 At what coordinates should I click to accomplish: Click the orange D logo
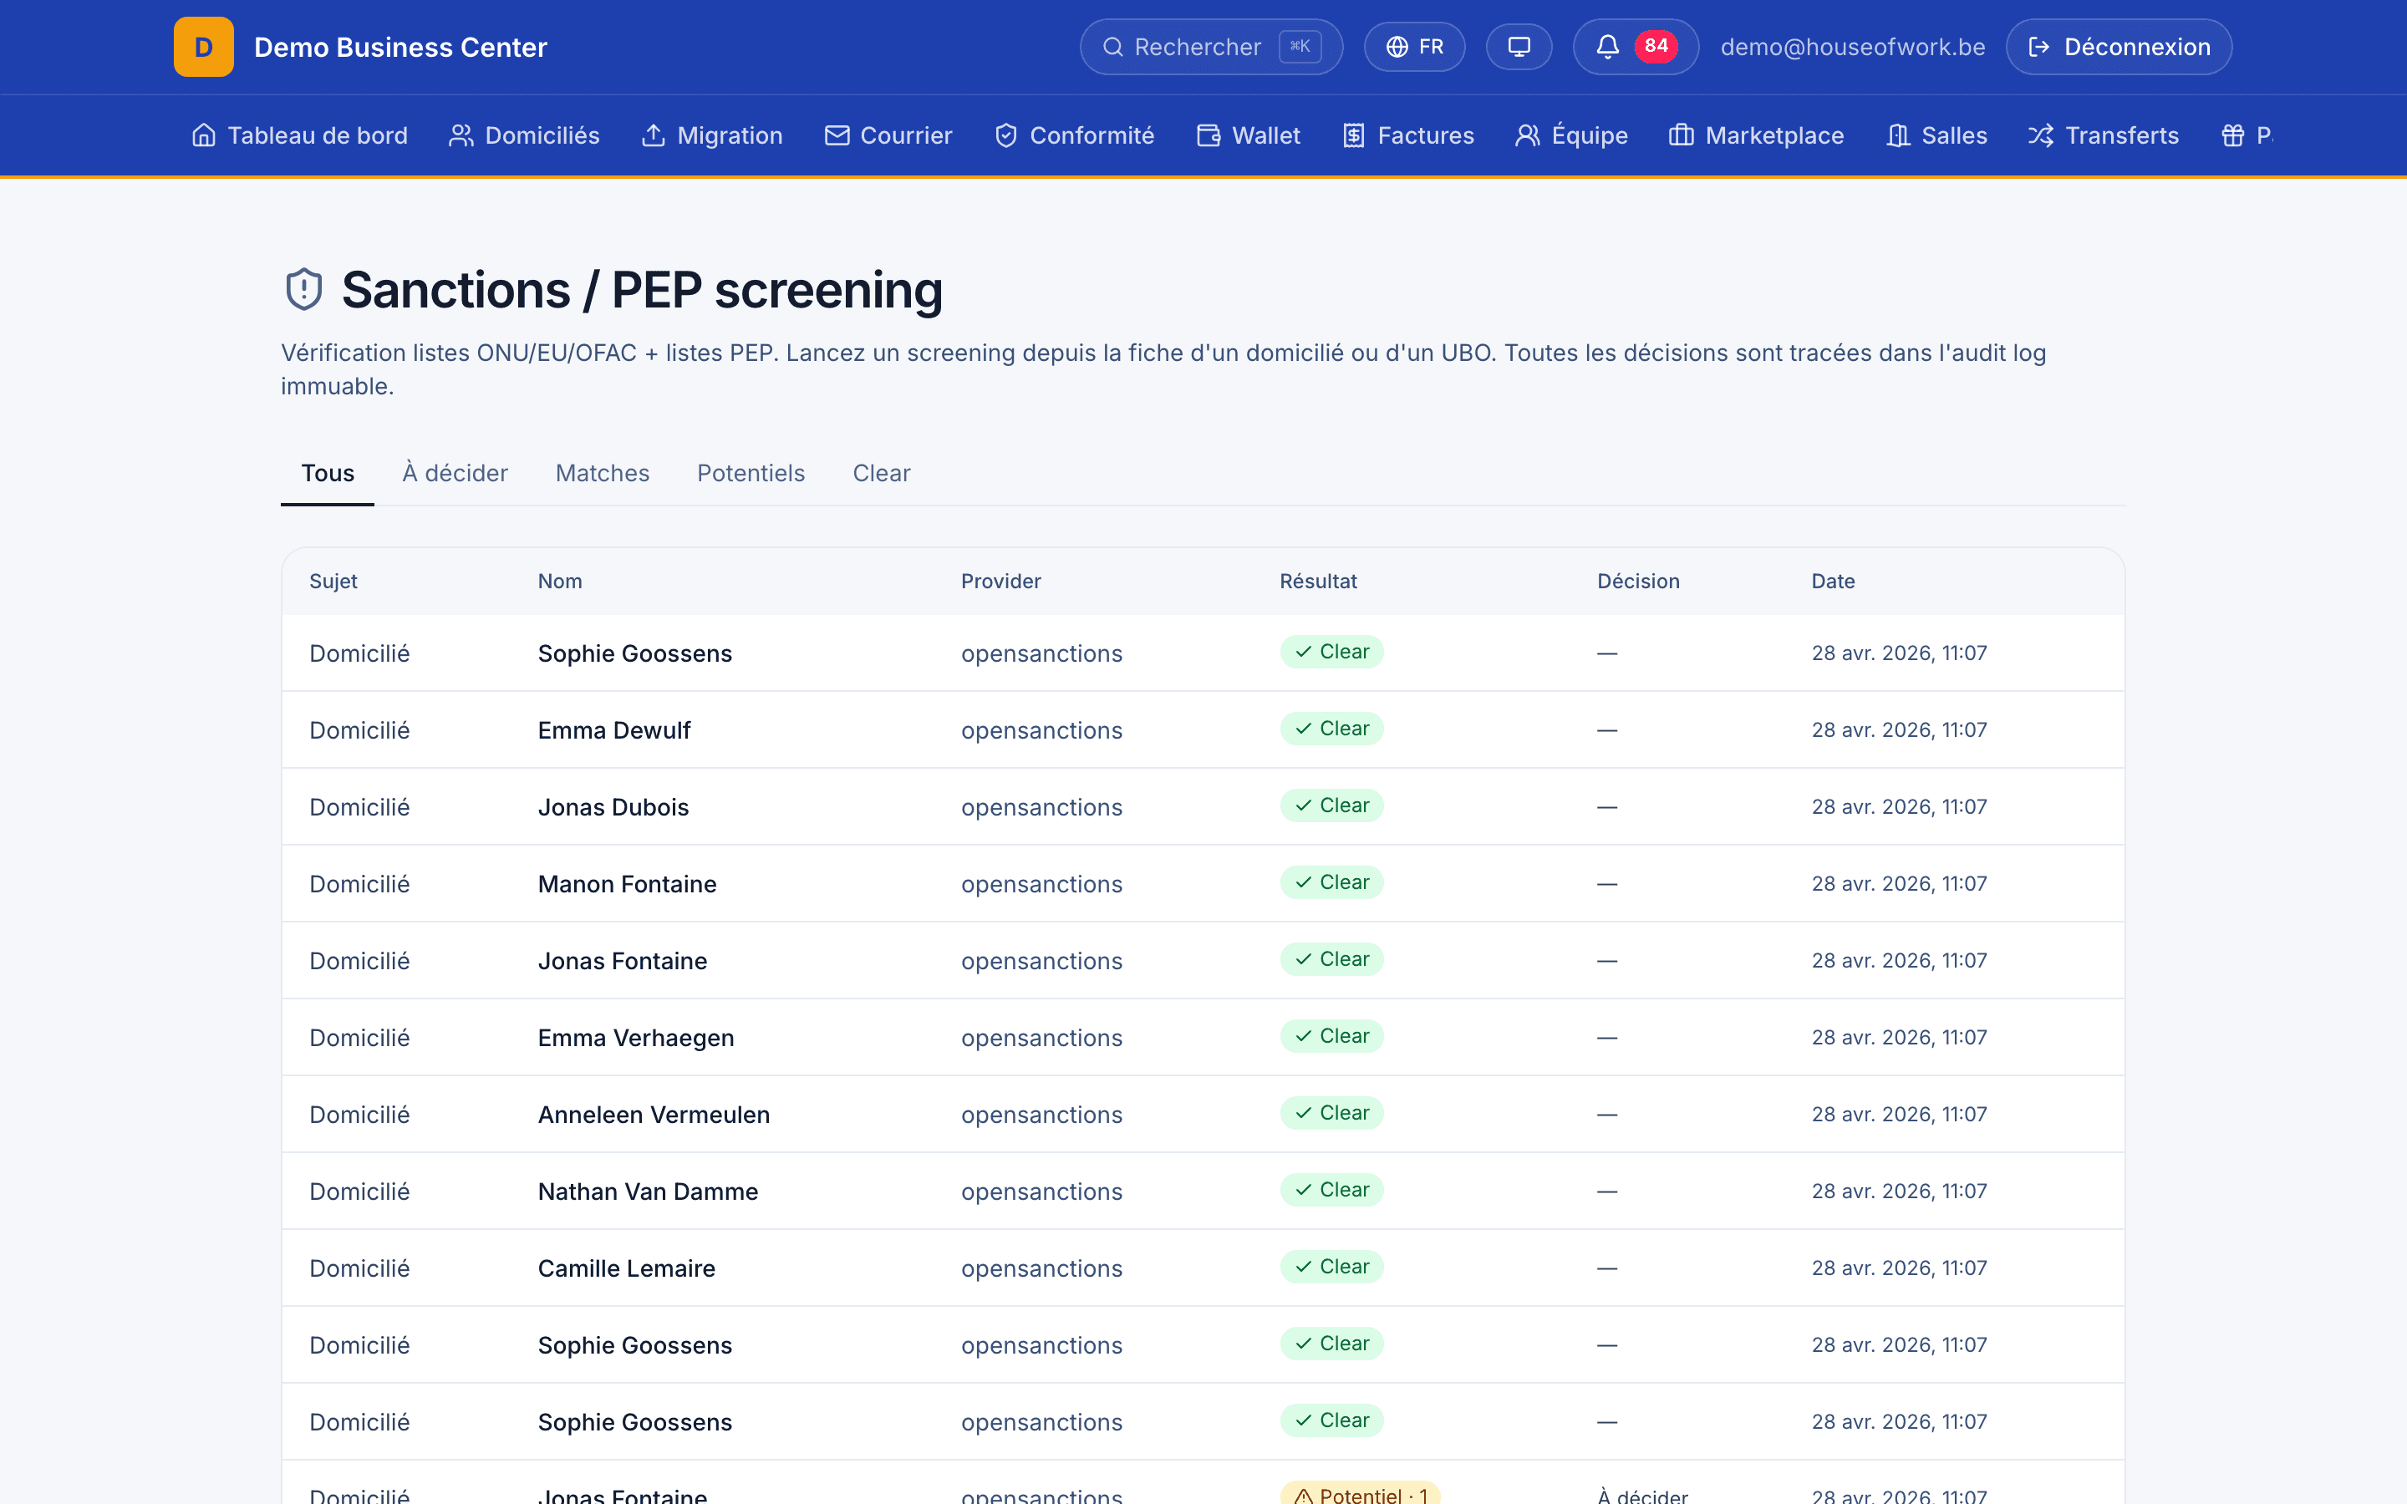(x=204, y=47)
